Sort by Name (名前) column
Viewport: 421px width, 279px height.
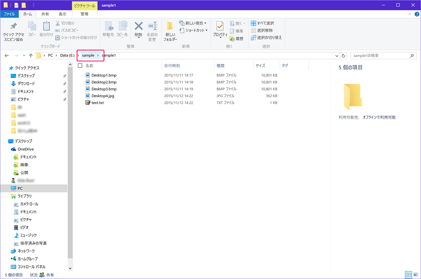coord(89,66)
